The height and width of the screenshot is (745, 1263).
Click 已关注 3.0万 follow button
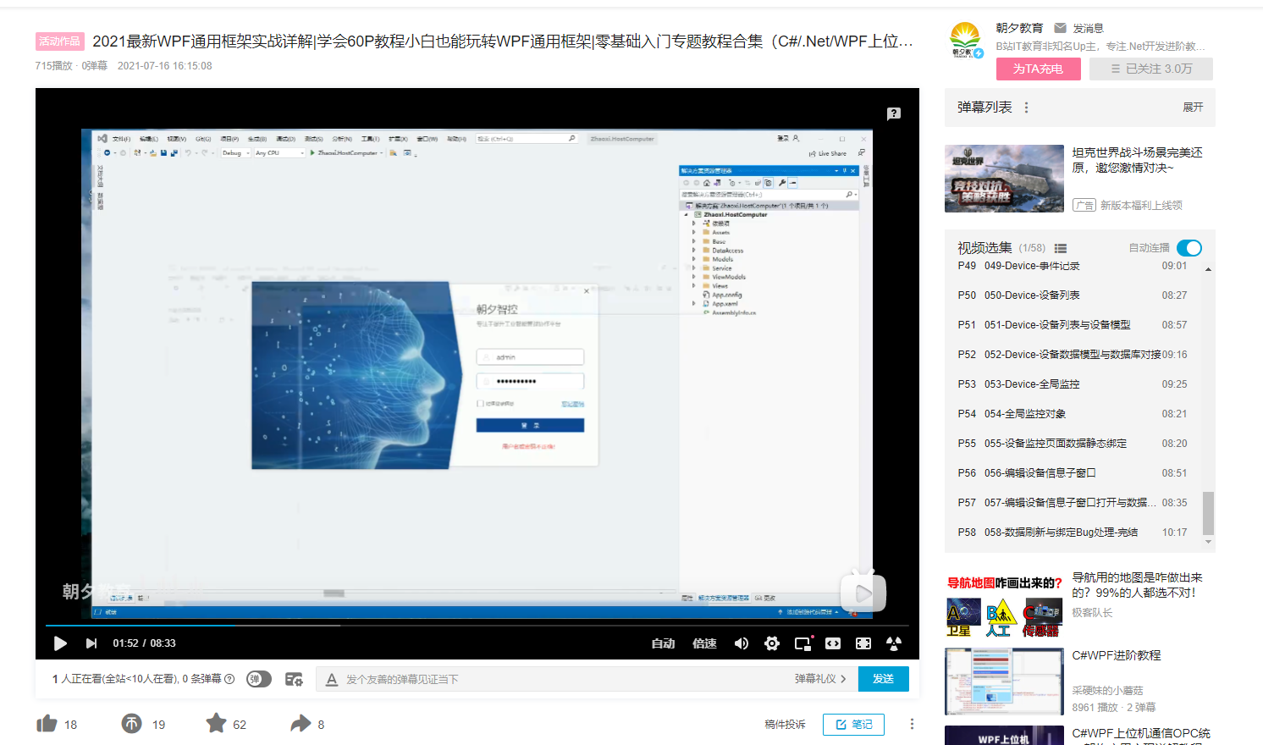pyautogui.click(x=1151, y=69)
